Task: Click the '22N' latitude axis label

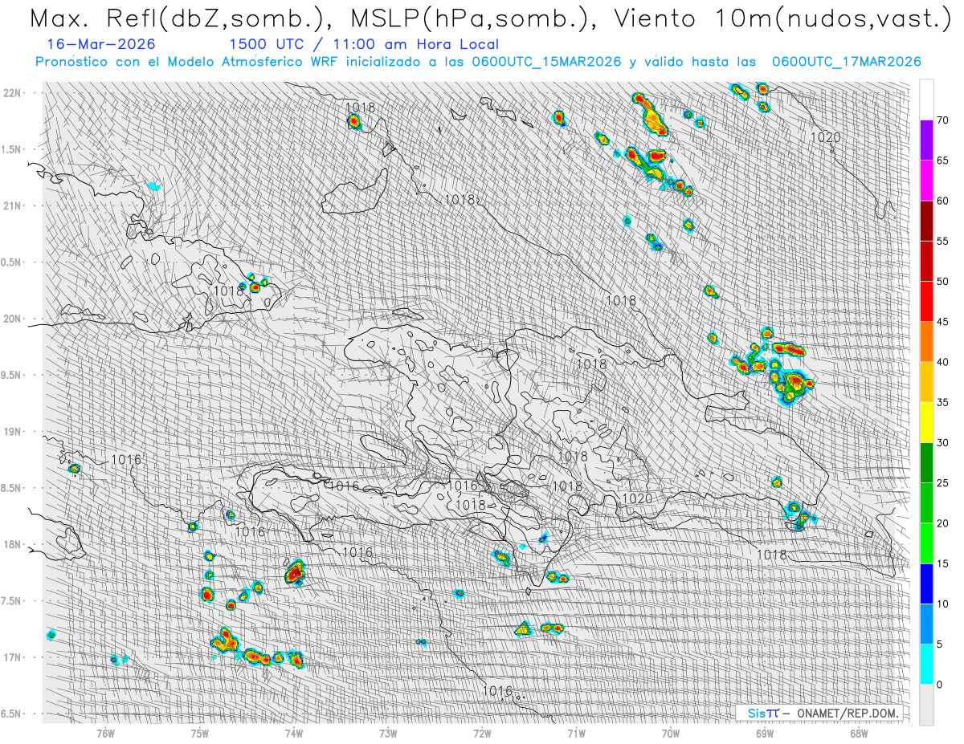Action: tap(11, 92)
